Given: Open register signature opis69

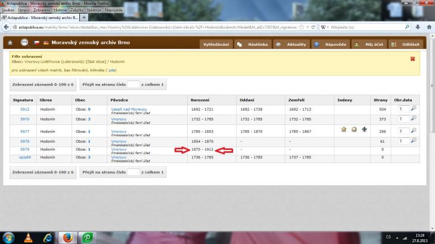Looking at the screenshot, I should (x=25, y=157).
